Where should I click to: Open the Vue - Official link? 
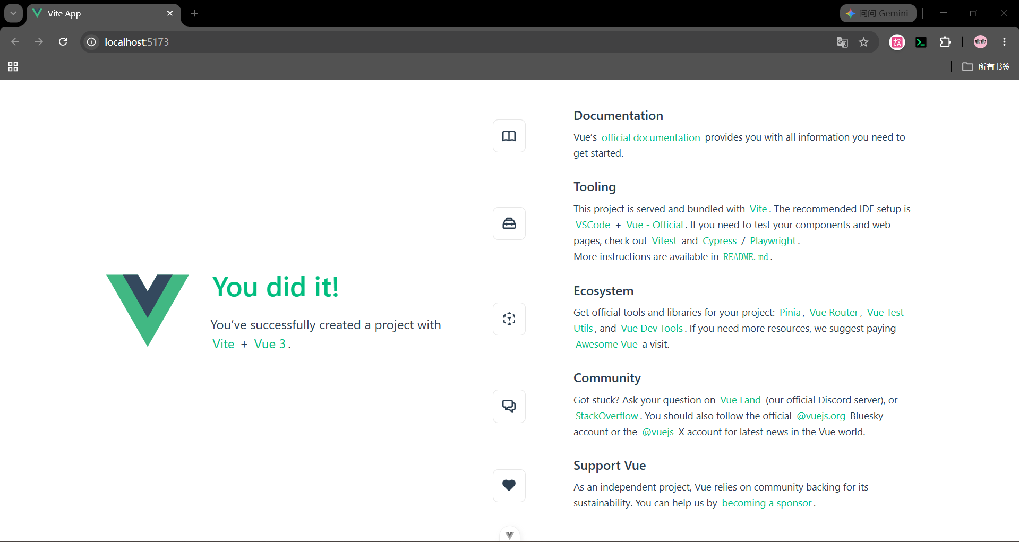pyautogui.click(x=655, y=225)
